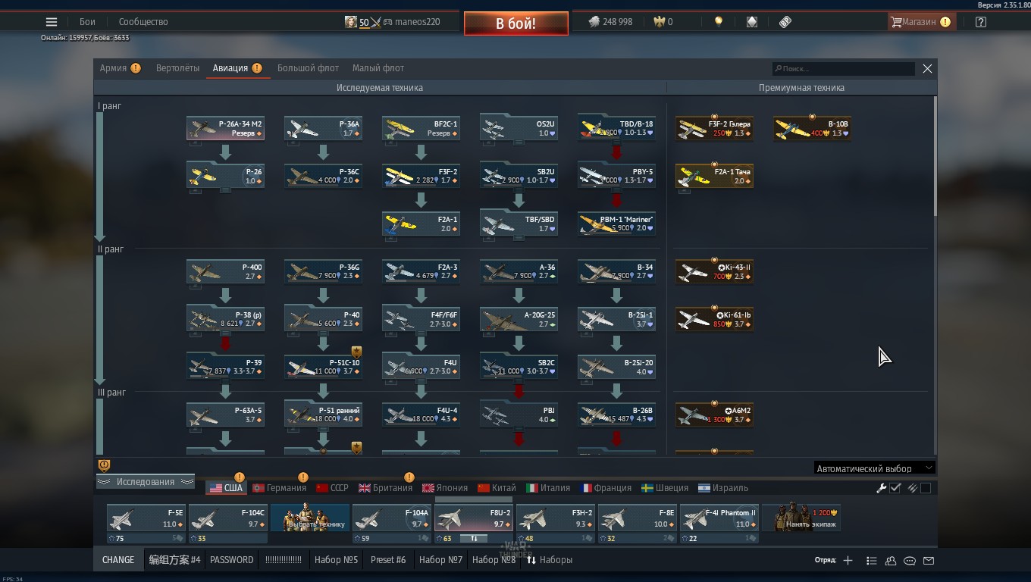Select premium Ki-43-II aircraft

714,271
